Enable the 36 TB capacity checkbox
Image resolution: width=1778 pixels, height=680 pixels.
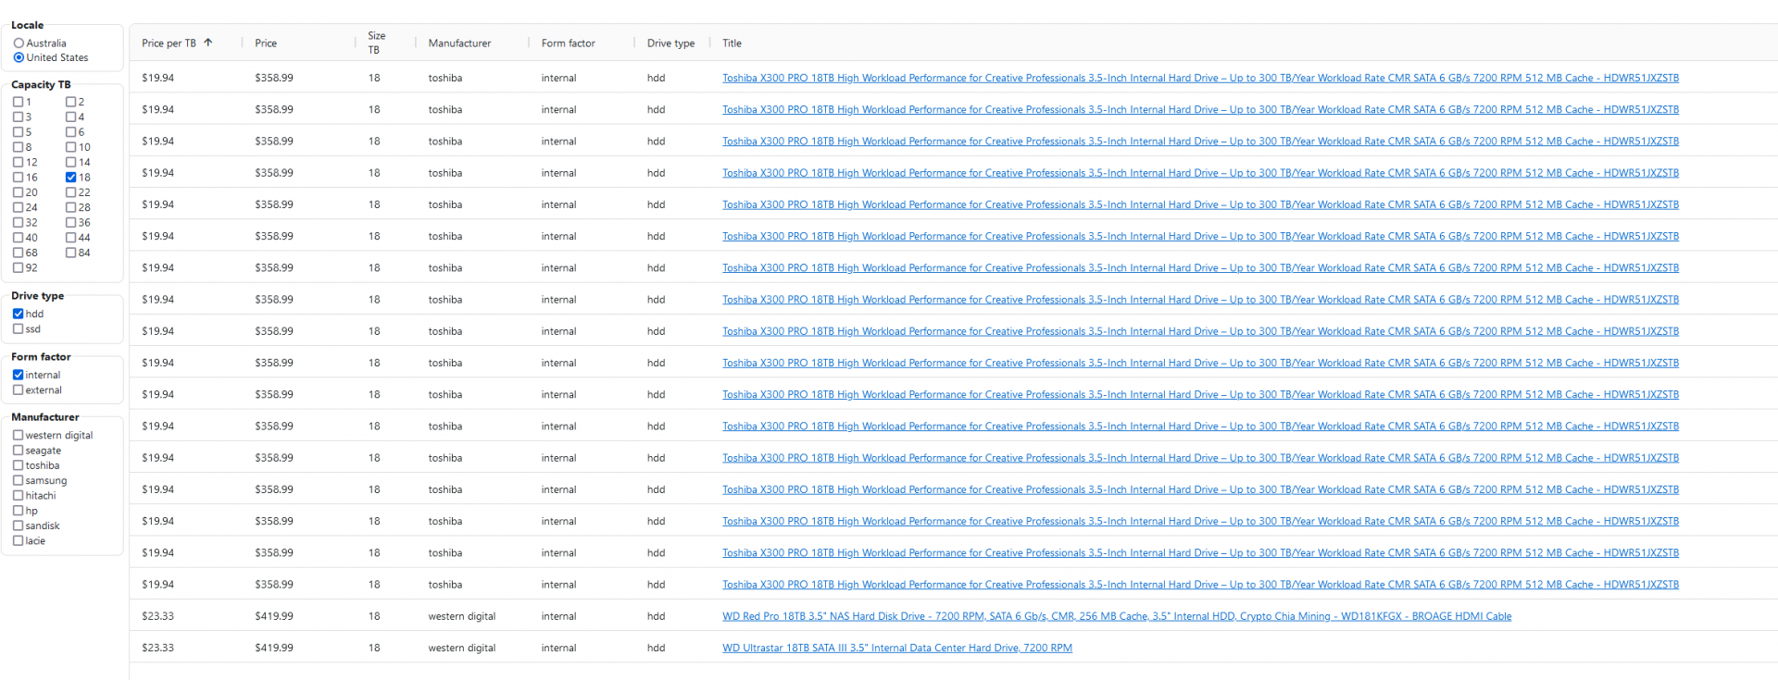pos(70,222)
